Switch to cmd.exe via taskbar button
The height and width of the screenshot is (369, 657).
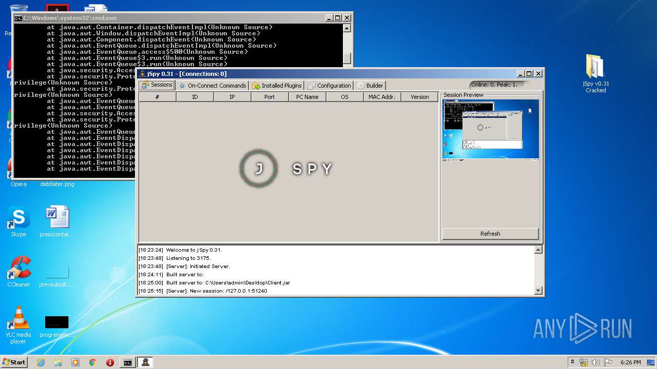click(127, 362)
